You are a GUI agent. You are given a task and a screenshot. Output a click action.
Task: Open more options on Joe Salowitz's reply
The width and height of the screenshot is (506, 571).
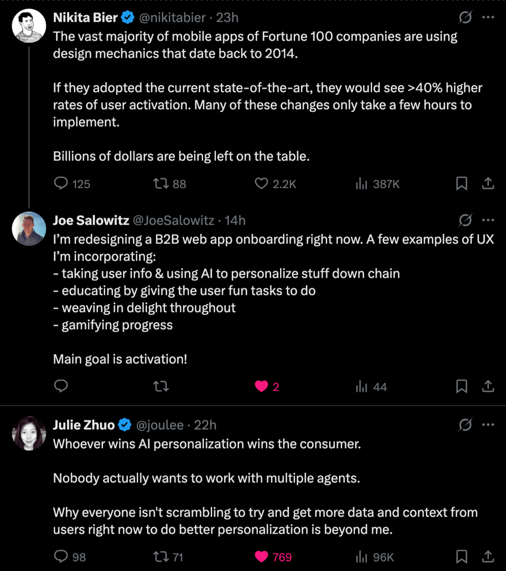pos(488,220)
